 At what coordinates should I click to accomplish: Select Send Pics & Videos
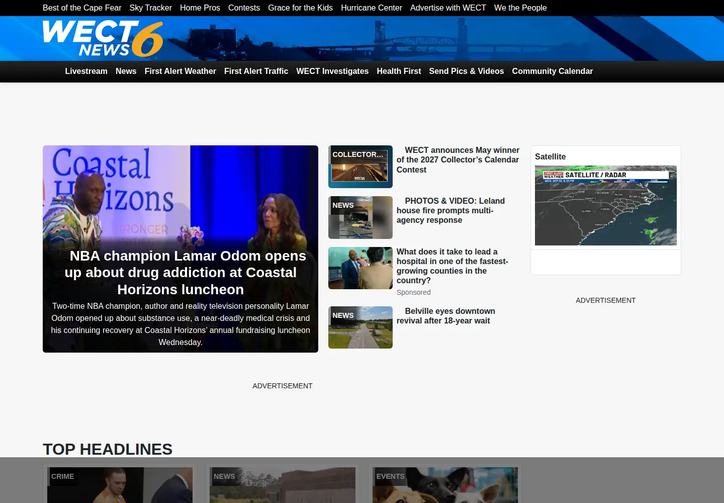[467, 71]
